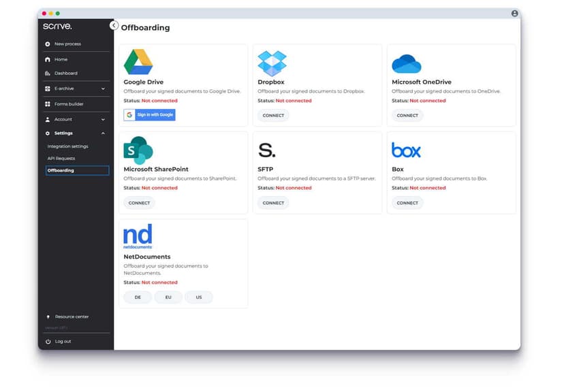Click the Dropbox card title

271,82
